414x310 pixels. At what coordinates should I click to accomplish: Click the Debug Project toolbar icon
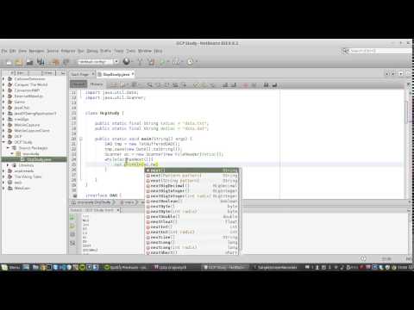176,62
